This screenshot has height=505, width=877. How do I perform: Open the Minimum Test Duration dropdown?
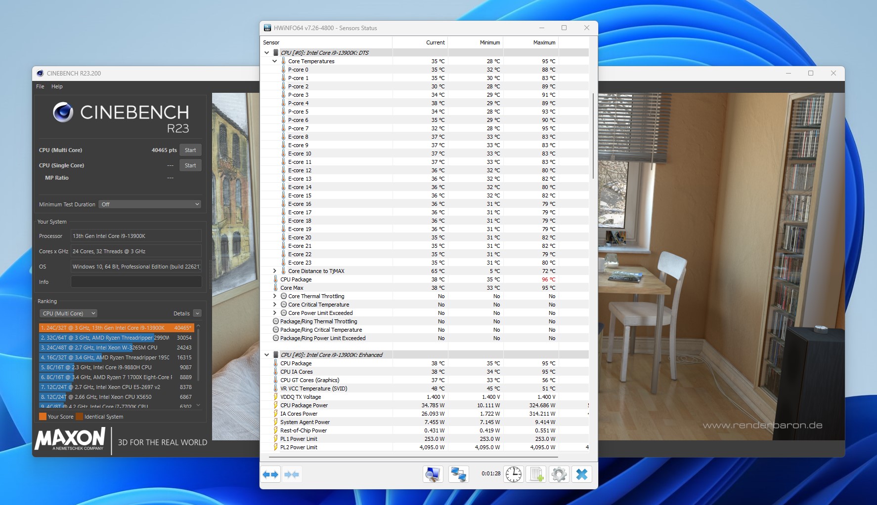coord(150,204)
